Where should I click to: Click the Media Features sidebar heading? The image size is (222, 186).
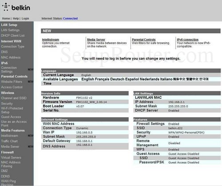(13, 131)
